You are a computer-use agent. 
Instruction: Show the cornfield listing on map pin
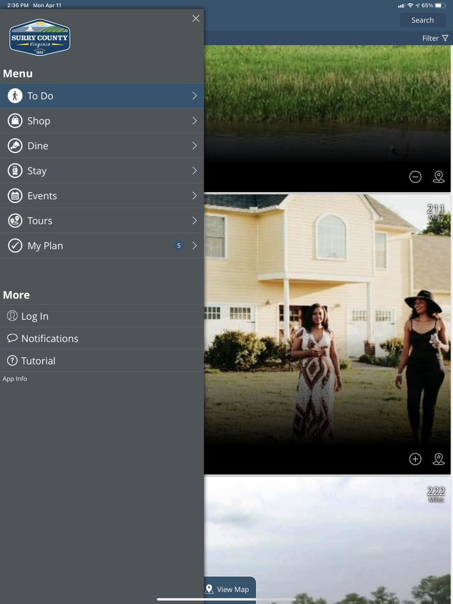[439, 177]
